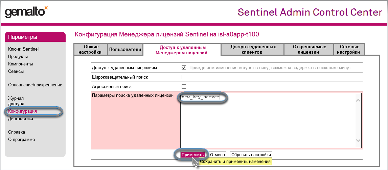Open Ключи Sentinel in sidebar
The width and height of the screenshot is (388, 170).
point(23,49)
